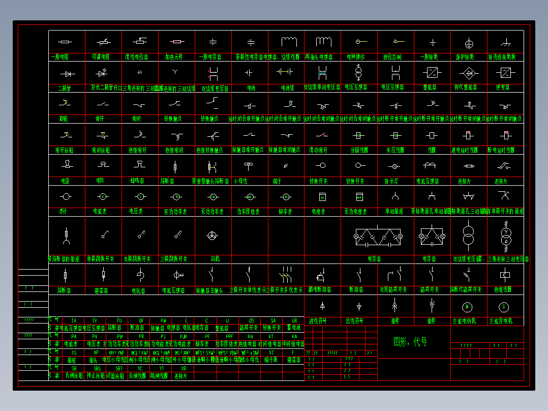Select the 三极跷板开关 label
The image size is (548, 411).
pos(174,259)
